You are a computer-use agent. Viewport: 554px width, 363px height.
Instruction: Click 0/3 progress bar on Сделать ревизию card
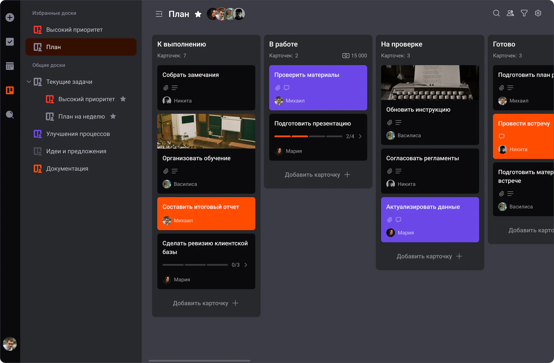pyautogui.click(x=195, y=265)
